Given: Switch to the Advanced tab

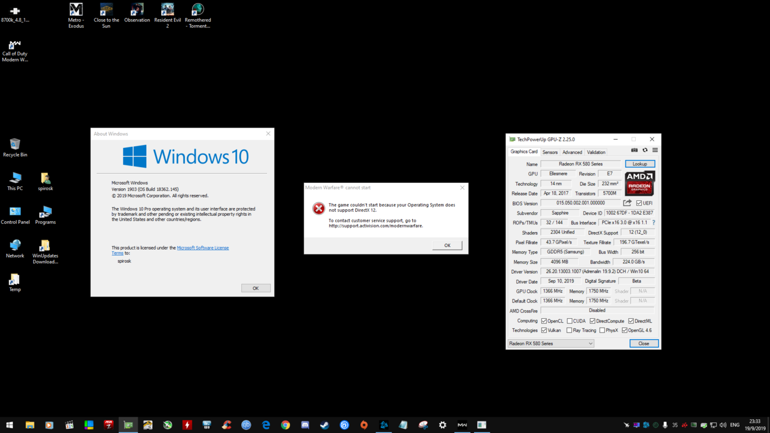Looking at the screenshot, I should pos(572,152).
